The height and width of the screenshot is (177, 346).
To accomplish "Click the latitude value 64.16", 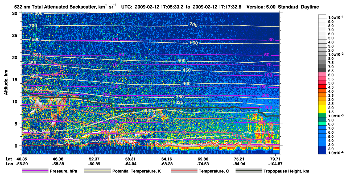I will click(x=167, y=159).
